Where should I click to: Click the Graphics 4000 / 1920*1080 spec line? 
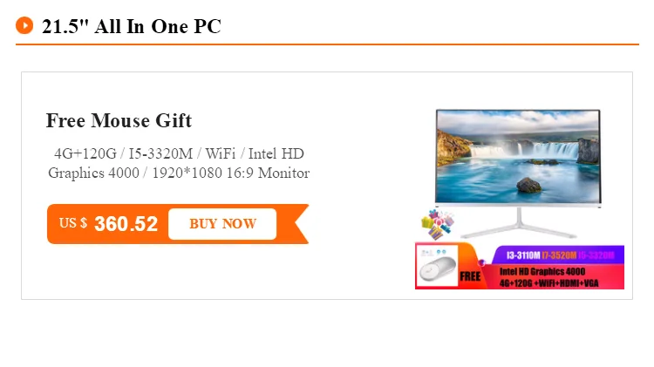pyautogui.click(x=179, y=173)
